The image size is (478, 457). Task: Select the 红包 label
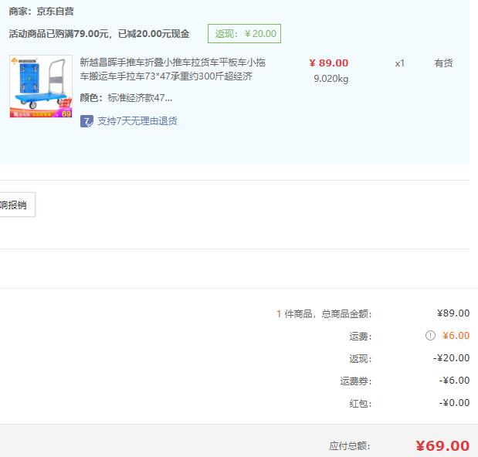coord(361,404)
